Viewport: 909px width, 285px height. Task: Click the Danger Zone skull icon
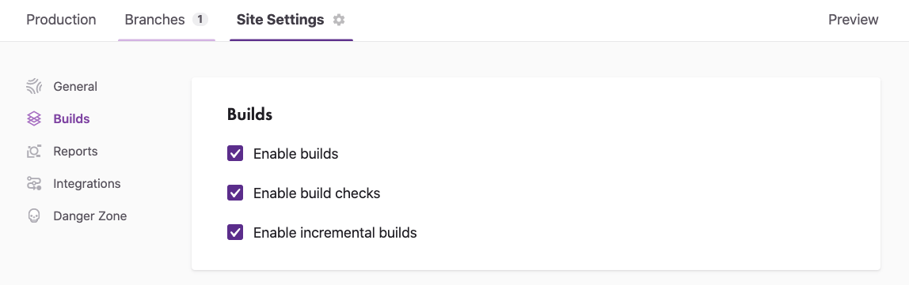(x=34, y=216)
